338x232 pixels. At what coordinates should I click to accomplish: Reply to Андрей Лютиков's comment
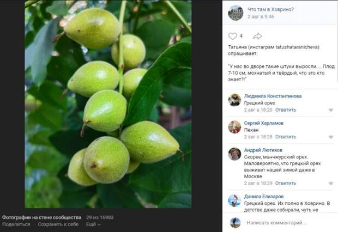click(x=286, y=184)
